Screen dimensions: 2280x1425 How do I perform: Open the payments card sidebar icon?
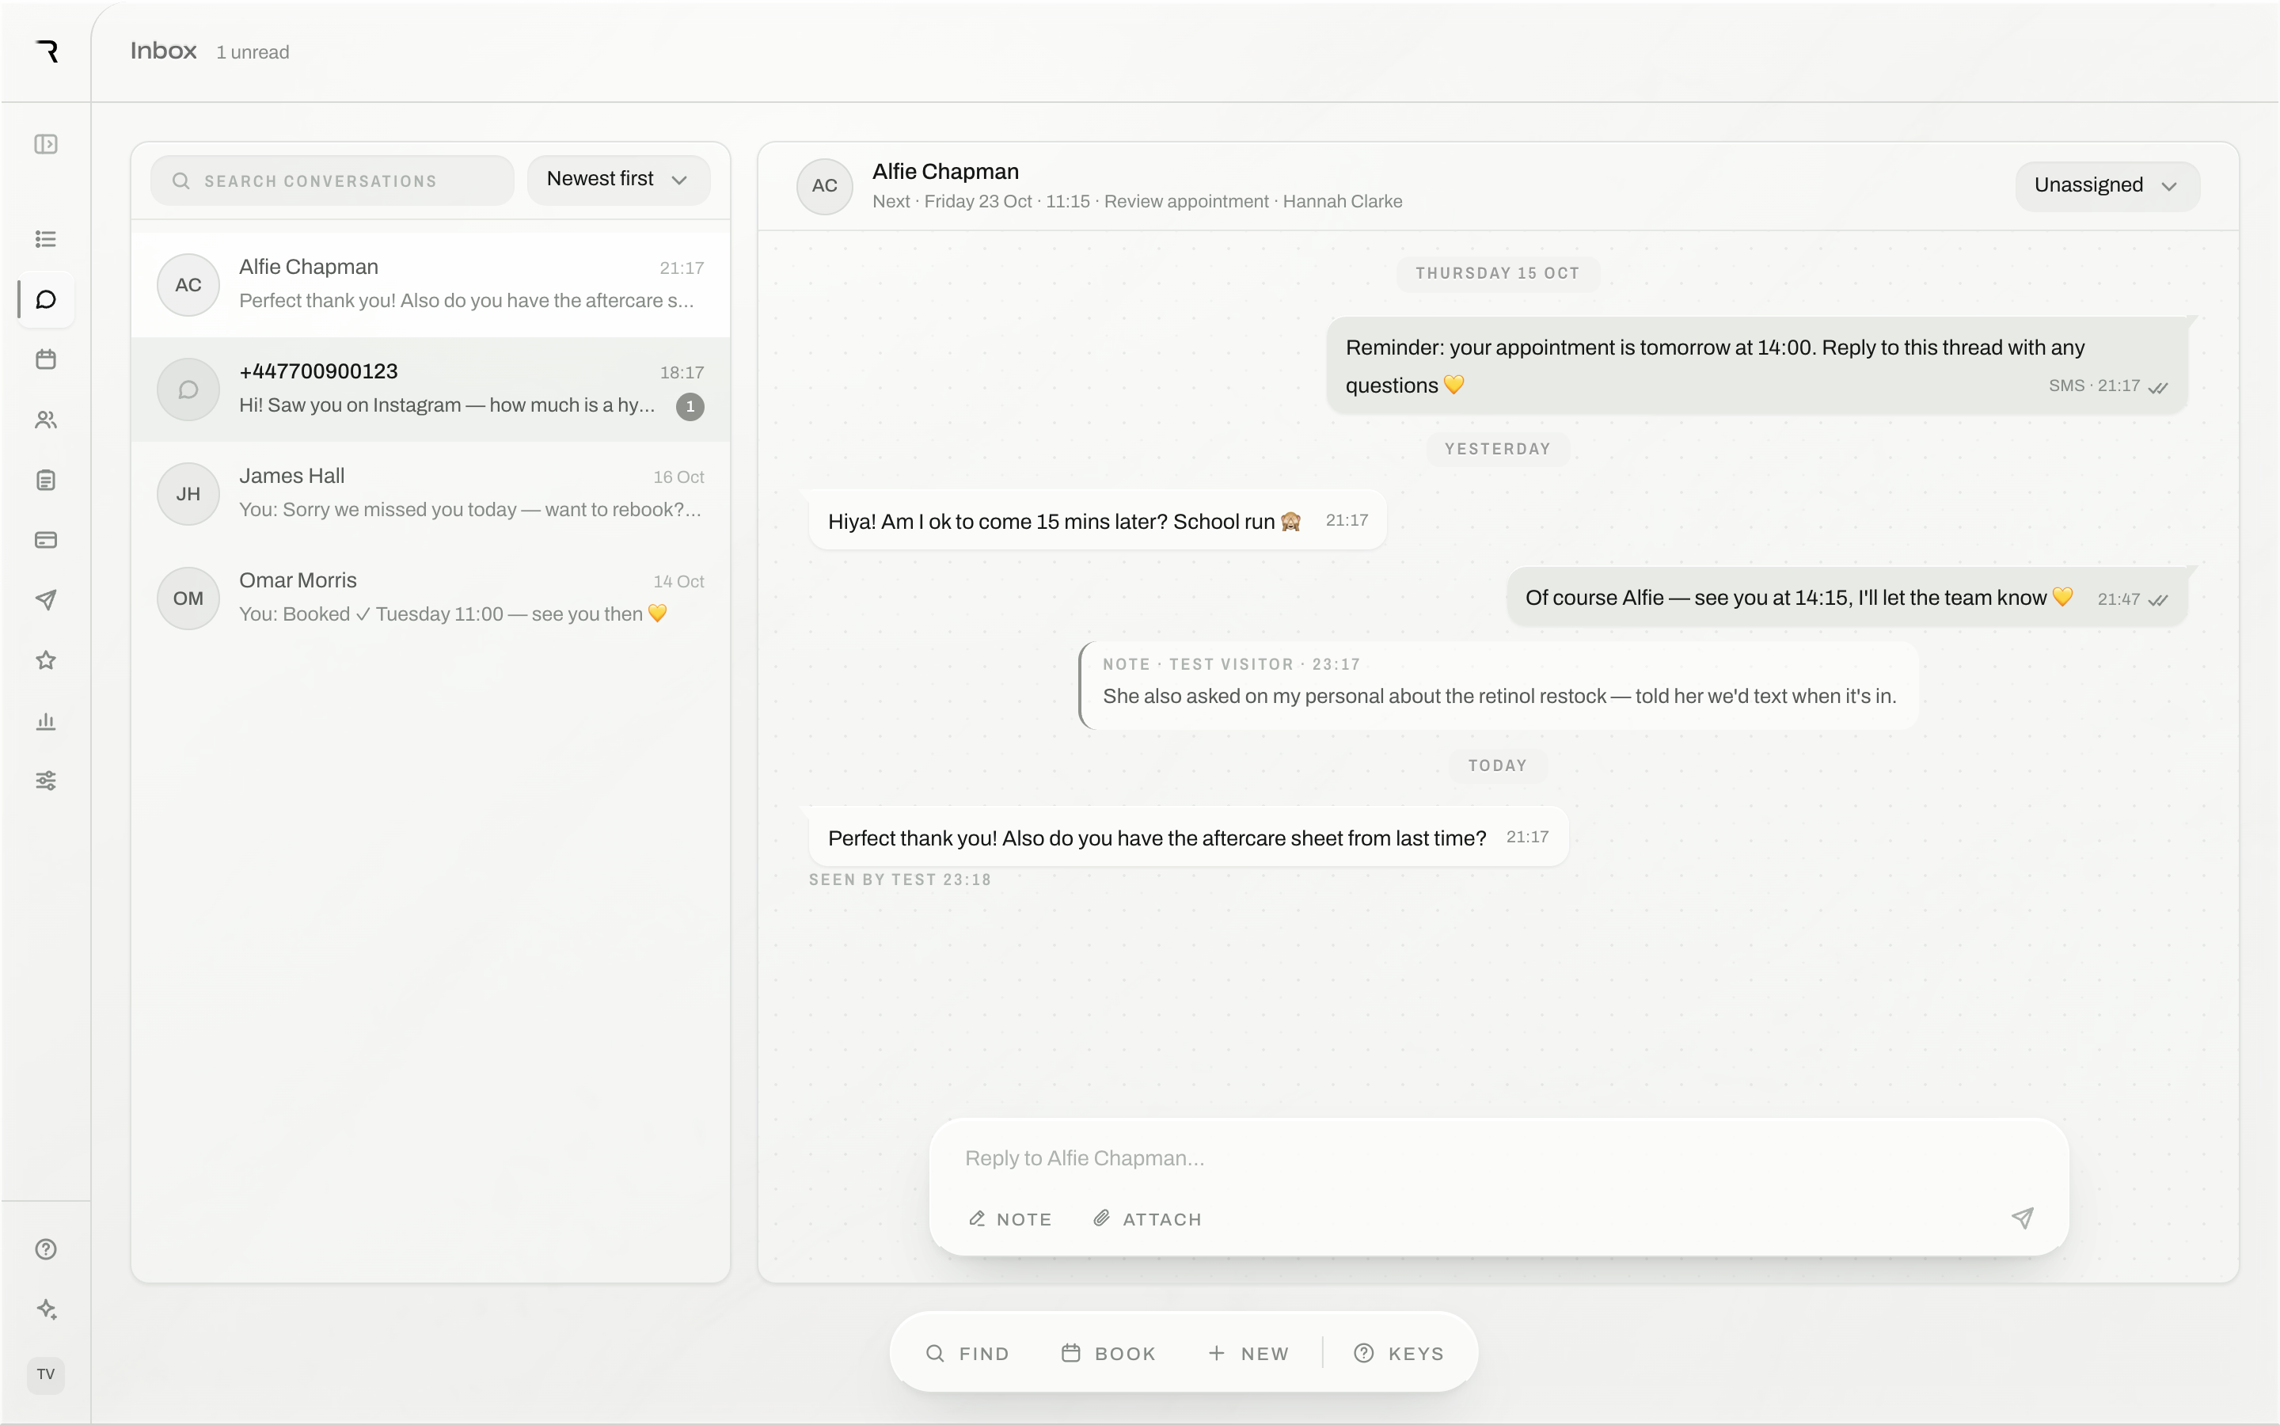(45, 540)
